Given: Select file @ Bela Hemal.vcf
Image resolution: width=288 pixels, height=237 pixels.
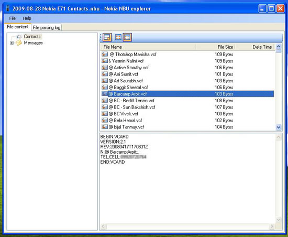Looking at the screenshot, I should point(125,121).
